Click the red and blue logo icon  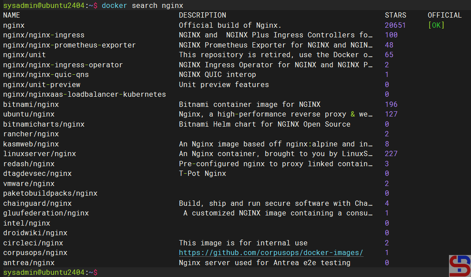(460, 266)
